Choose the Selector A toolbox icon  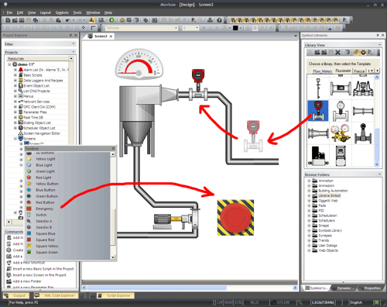pos(29,221)
